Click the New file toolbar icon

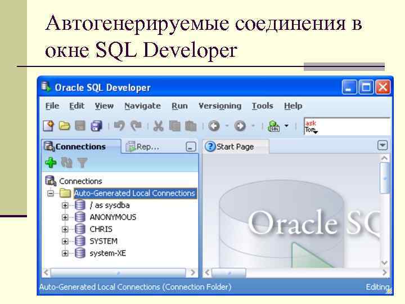pos(48,126)
